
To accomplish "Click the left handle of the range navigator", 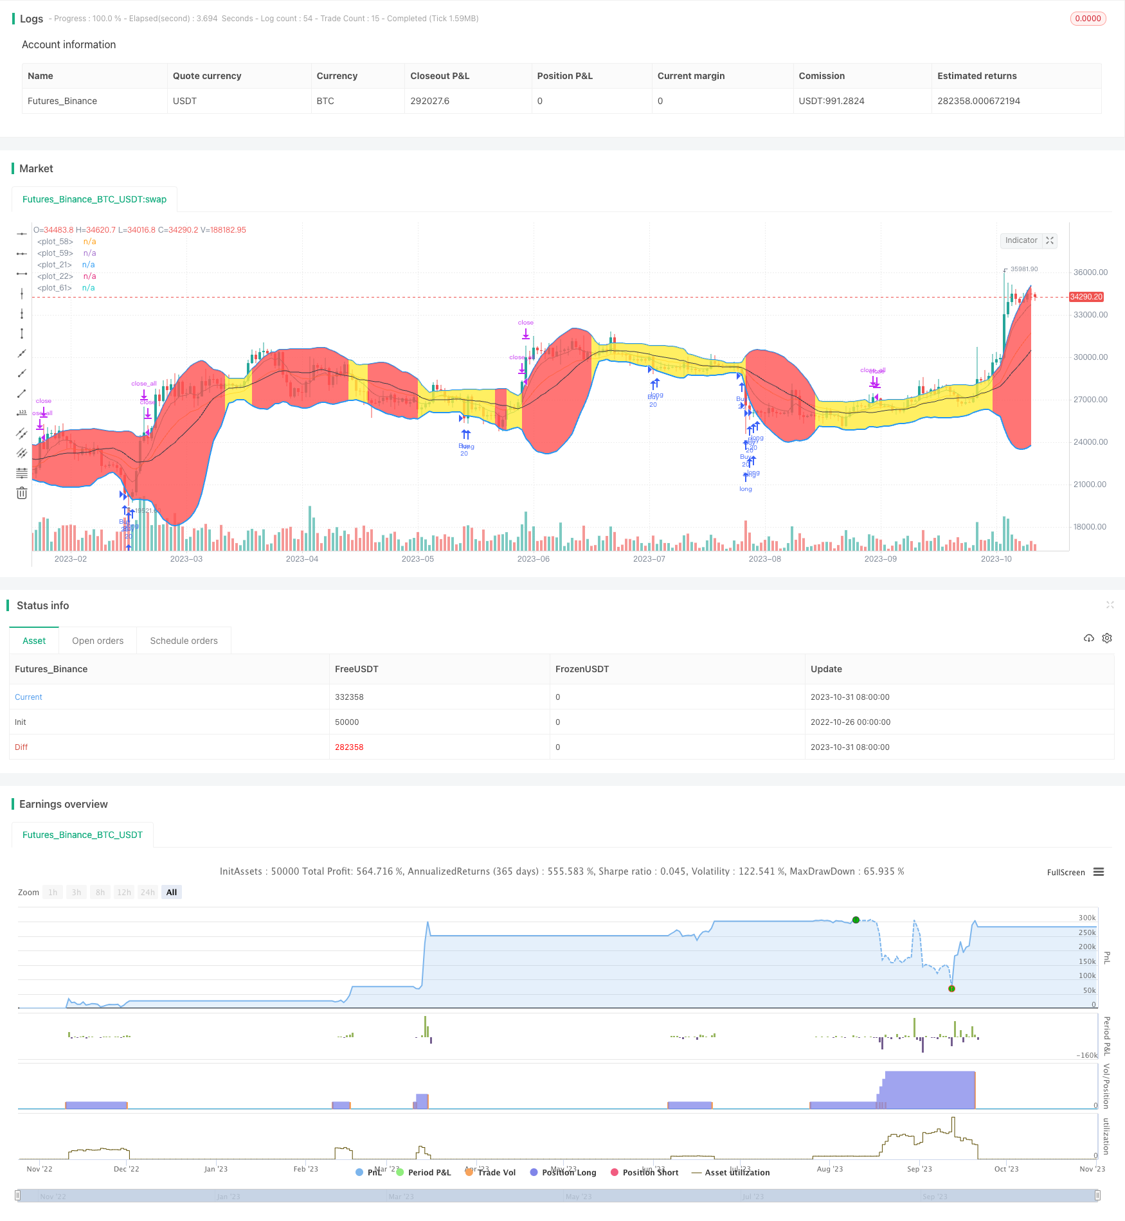I will (x=18, y=1195).
